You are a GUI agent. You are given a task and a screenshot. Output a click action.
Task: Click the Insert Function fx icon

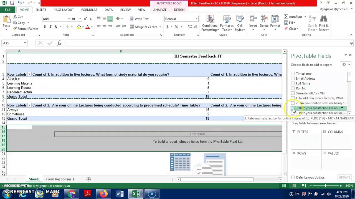(59, 43)
